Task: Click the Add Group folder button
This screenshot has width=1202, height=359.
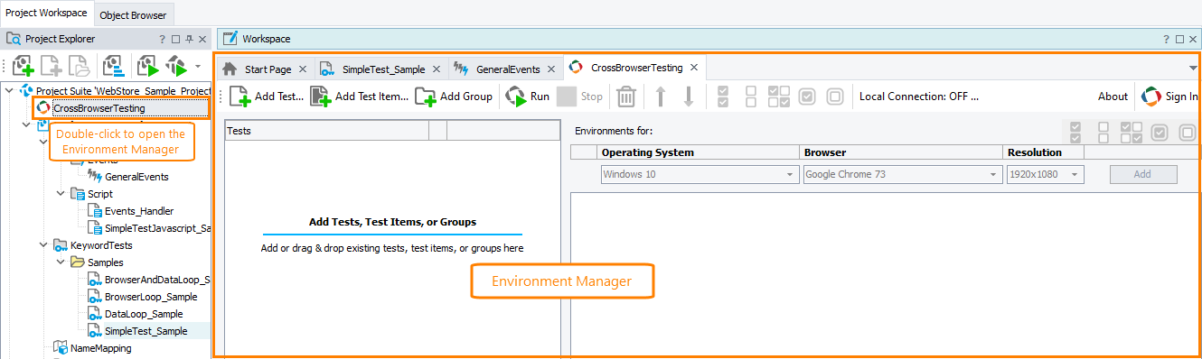Action: coord(454,97)
